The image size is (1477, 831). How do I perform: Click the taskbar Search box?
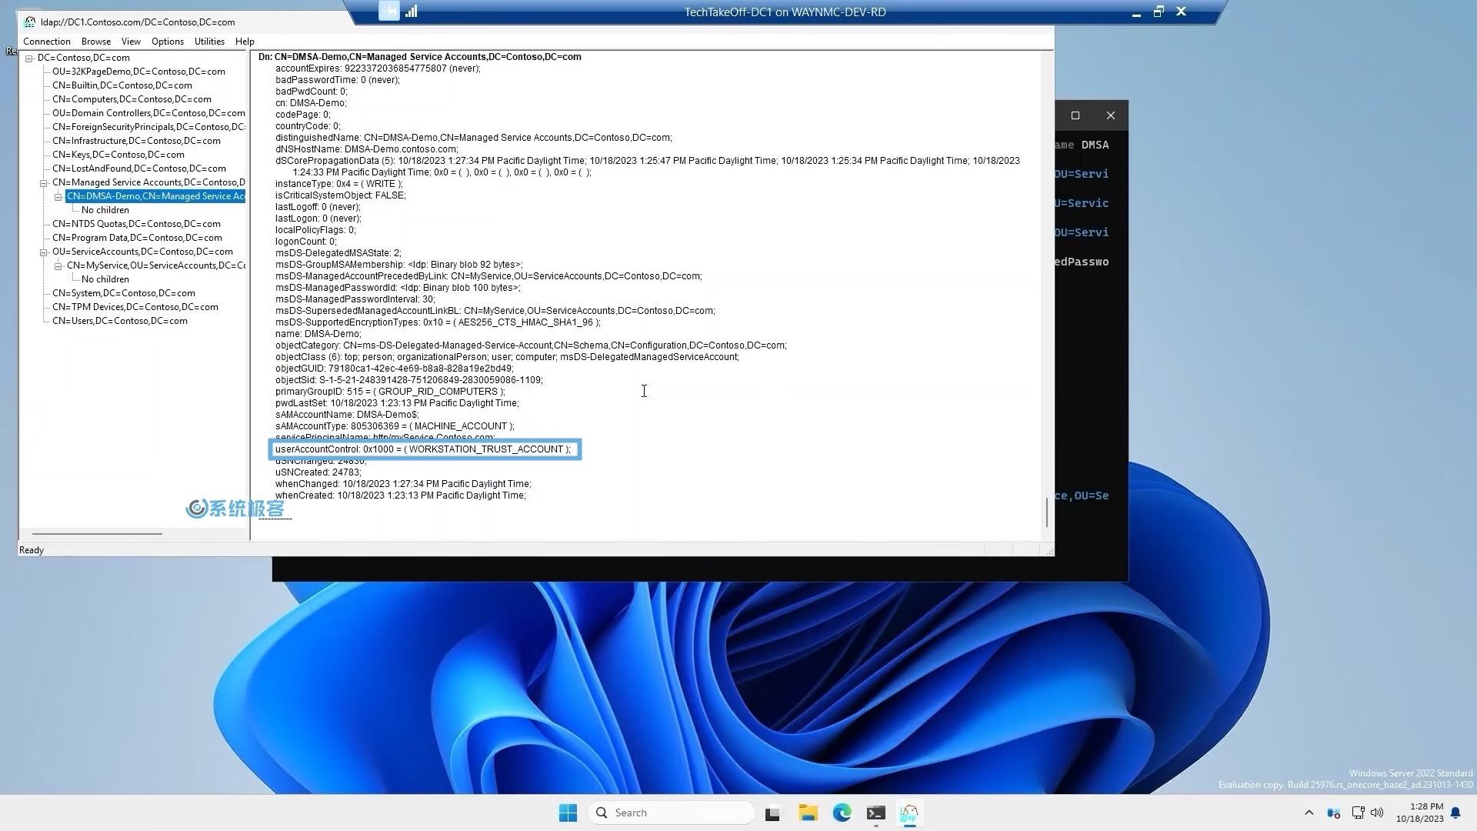pyautogui.click(x=672, y=813)
